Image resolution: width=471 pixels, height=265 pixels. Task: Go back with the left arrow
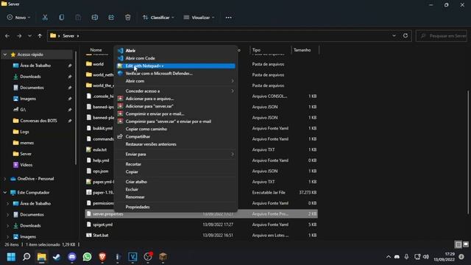coord(7,36)
